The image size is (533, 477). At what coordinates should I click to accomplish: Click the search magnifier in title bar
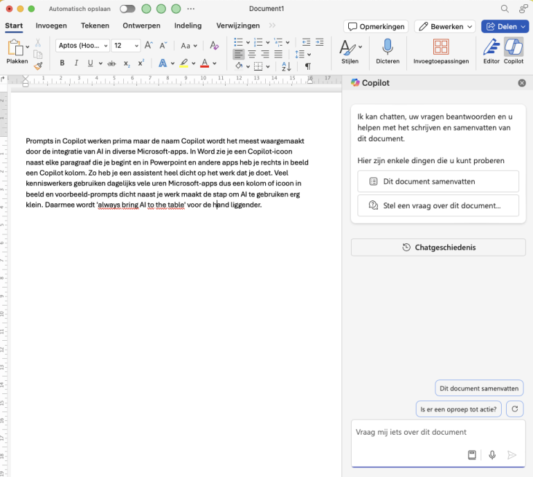pyautogui.click(x=505, y=9)
